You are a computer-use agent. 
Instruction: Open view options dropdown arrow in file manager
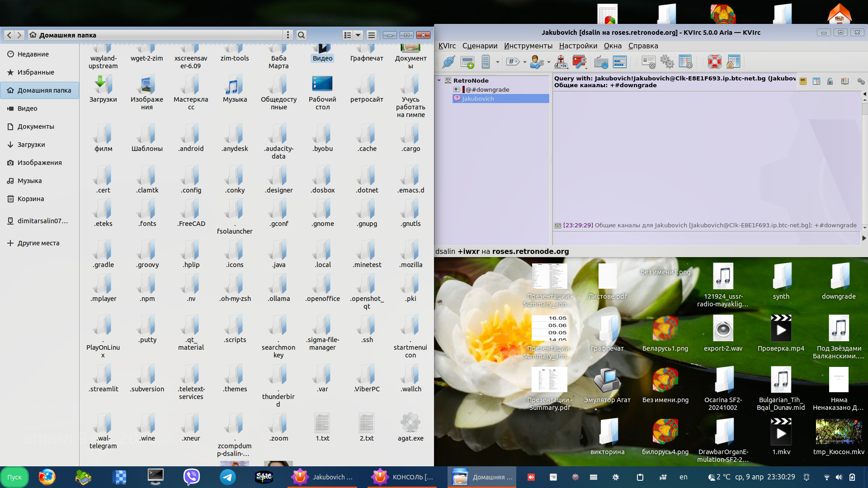(358, 35)
